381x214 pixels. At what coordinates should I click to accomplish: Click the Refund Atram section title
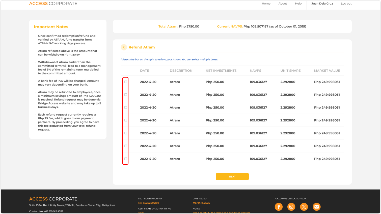pos(142,47)
